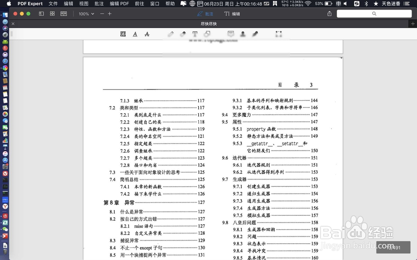The width and height of the screenshot is (417, 260).
Task: Click the 7.2.8 接口和内省 entry
Action: click(162, 165)
